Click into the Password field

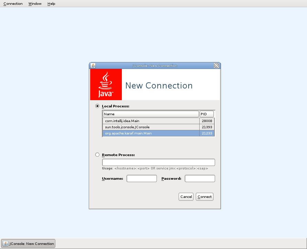coord(200,178)
